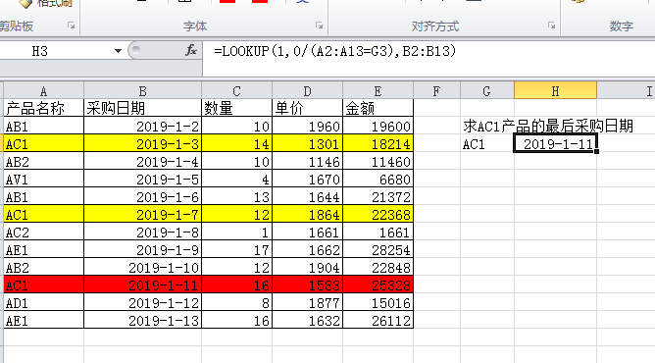
Task: Select cell with unit price 1877
Action: click(x=307, y=302)
